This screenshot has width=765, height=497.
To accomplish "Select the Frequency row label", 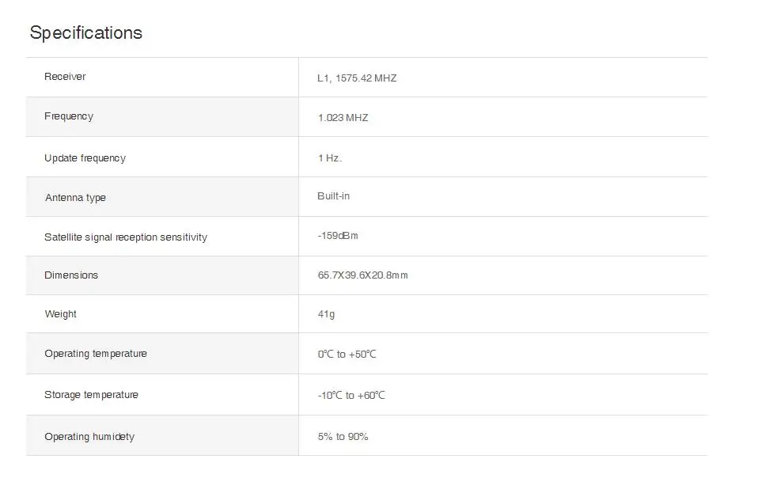I will coord(69,116).
